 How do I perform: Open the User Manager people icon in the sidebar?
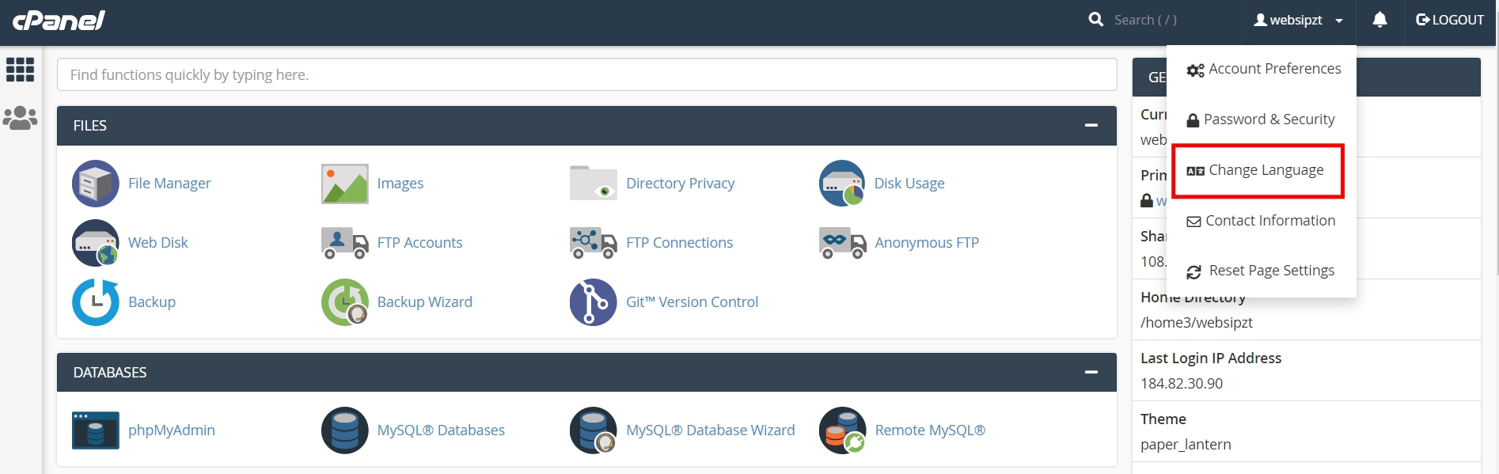point(20,118)
